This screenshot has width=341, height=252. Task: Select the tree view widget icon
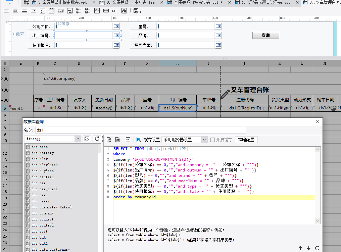tap(124, 11)
